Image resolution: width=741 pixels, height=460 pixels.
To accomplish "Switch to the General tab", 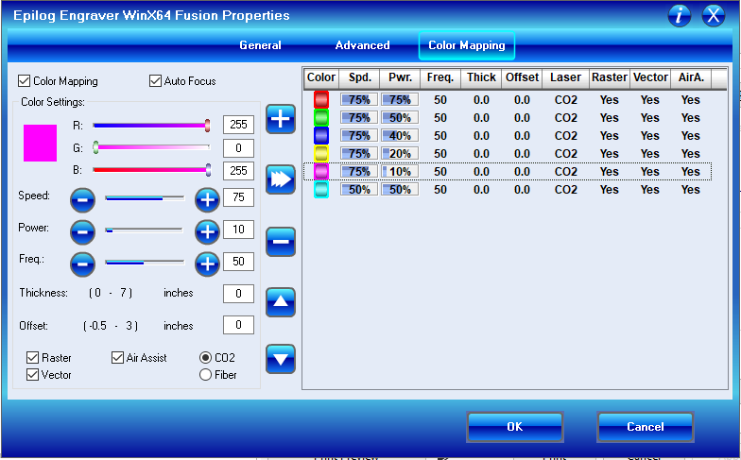I will (x=260, y=45).
